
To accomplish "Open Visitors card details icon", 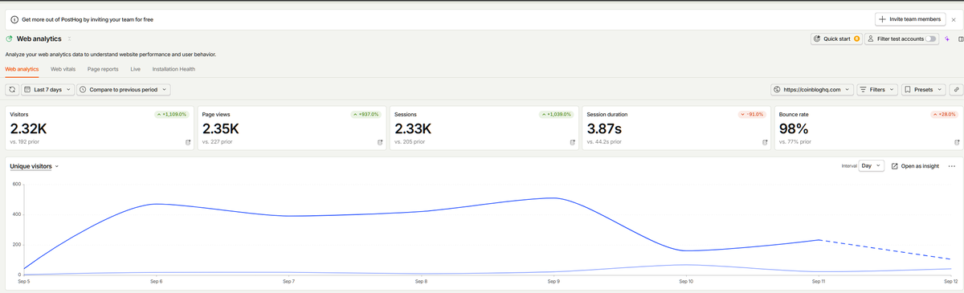I will (188, 142).
